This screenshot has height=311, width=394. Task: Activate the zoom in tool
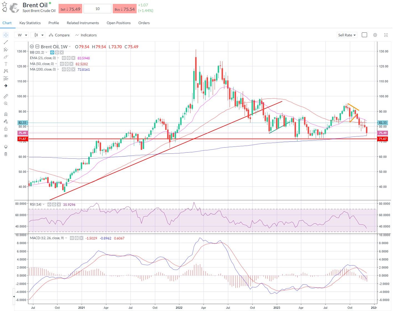coord(6,103)
